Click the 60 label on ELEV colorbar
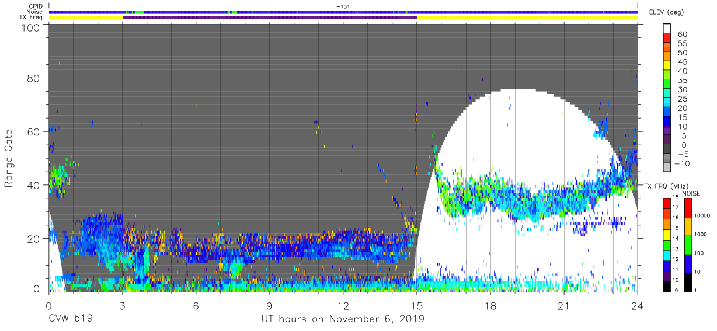The image size is (717, 331). [x=682, y=34]
